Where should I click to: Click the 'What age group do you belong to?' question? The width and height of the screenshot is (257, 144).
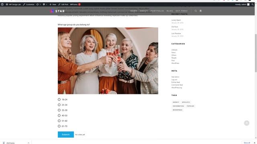[x=74, y=25]
